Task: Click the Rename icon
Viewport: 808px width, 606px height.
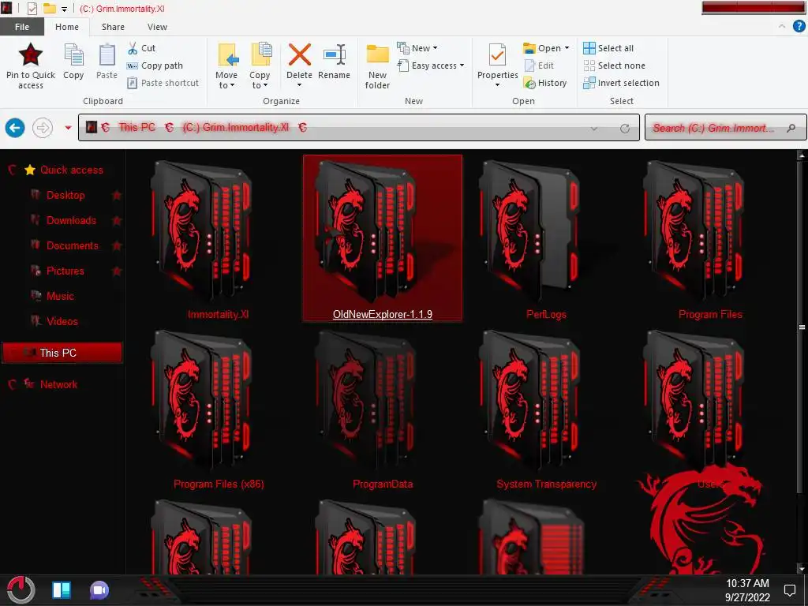Action: [x=334, y=54]
